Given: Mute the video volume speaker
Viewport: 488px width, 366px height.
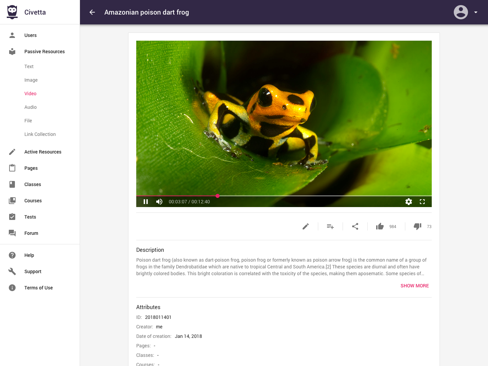Looking at the screenshot, I should [x=159, y=202].
